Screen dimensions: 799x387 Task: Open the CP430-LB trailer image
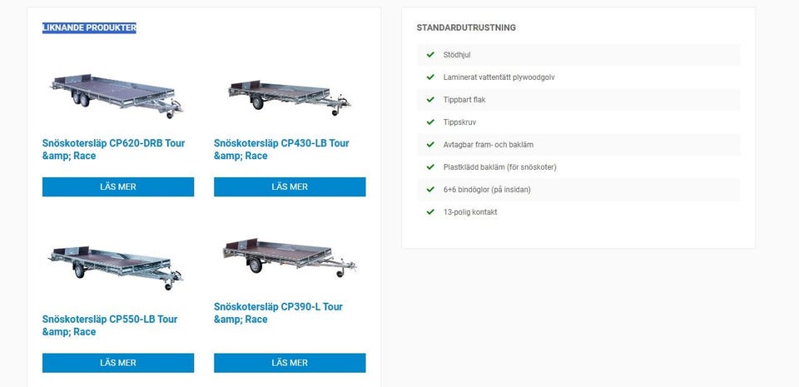coord(289,97)
